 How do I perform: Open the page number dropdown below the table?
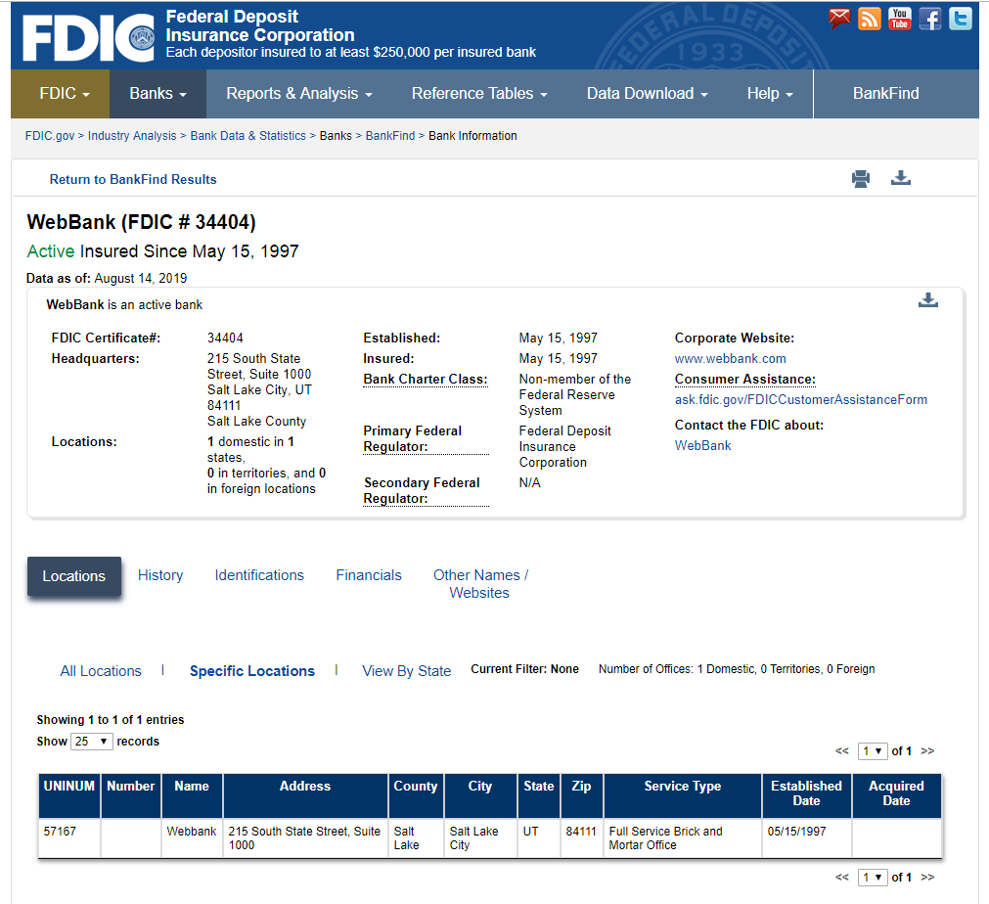click(x=873, y=877)
